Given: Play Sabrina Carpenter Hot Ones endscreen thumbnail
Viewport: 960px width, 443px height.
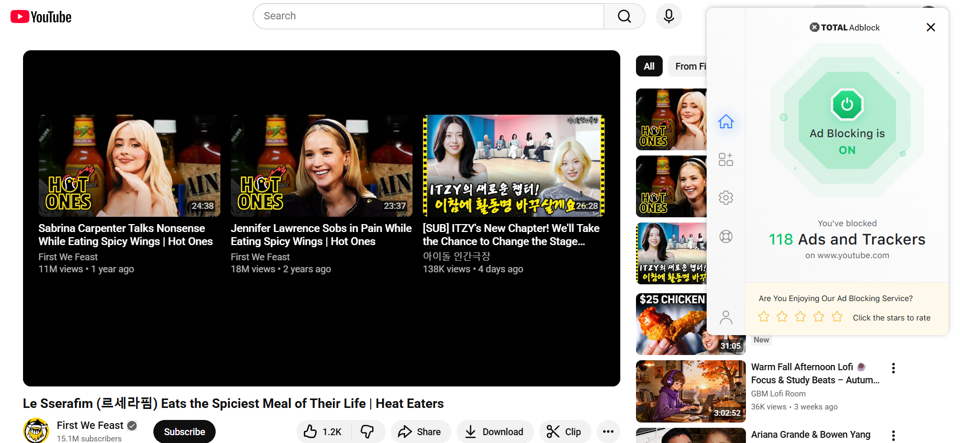Looking at the screenshot, I should [129, 165].
